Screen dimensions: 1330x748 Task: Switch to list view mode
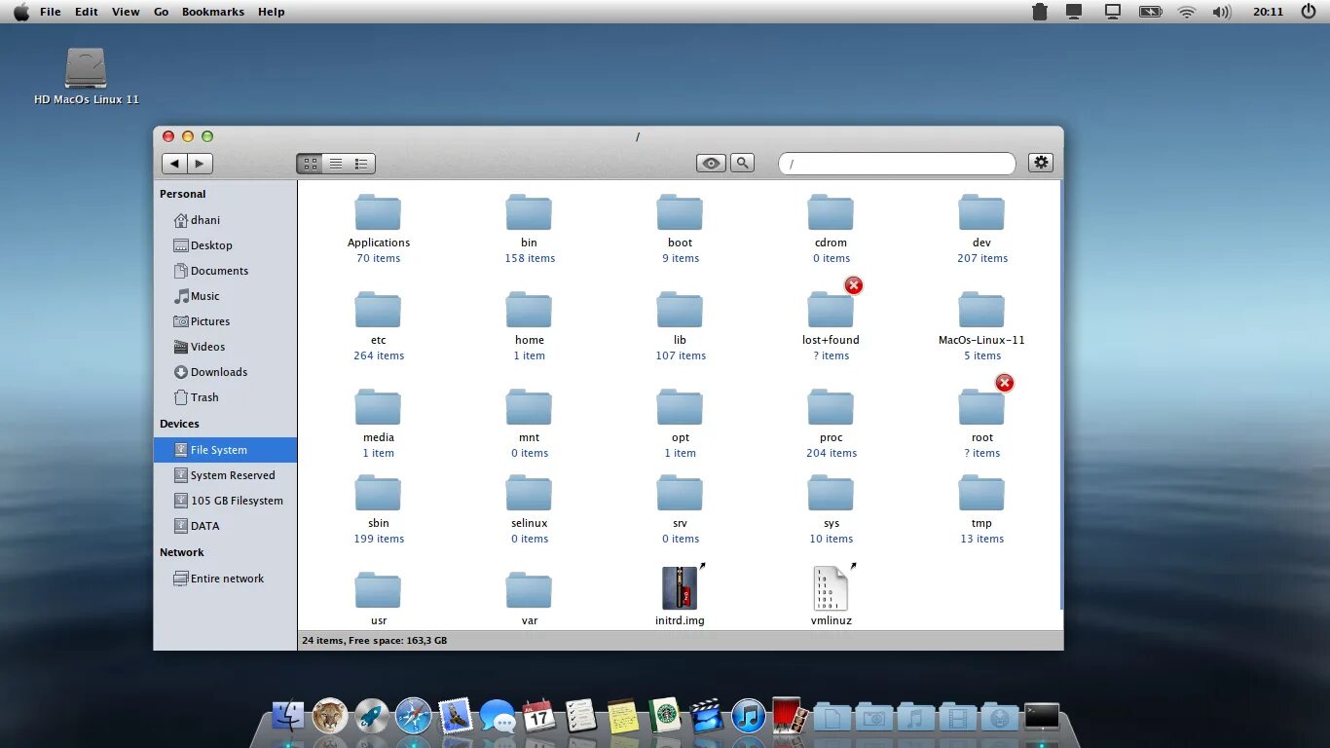click(336, 164)
